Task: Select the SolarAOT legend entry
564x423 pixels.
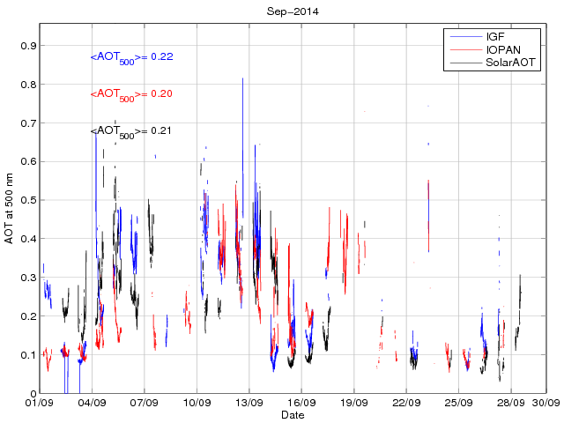Action: [x=511, y=63]
